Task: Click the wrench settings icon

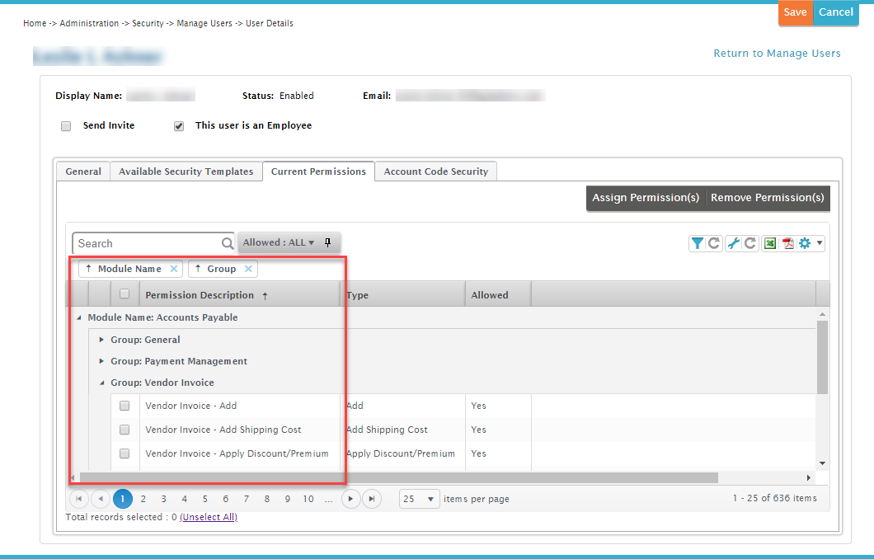Action: click(734, 243)
